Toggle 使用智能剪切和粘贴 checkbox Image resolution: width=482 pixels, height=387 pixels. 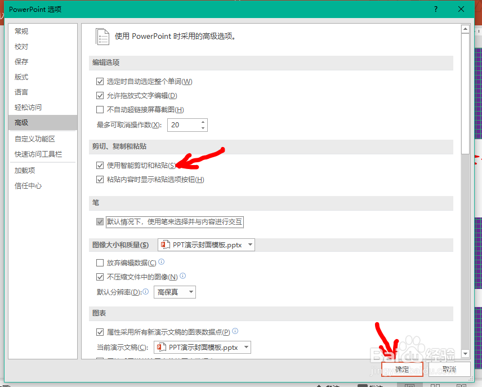click(100, 166)
